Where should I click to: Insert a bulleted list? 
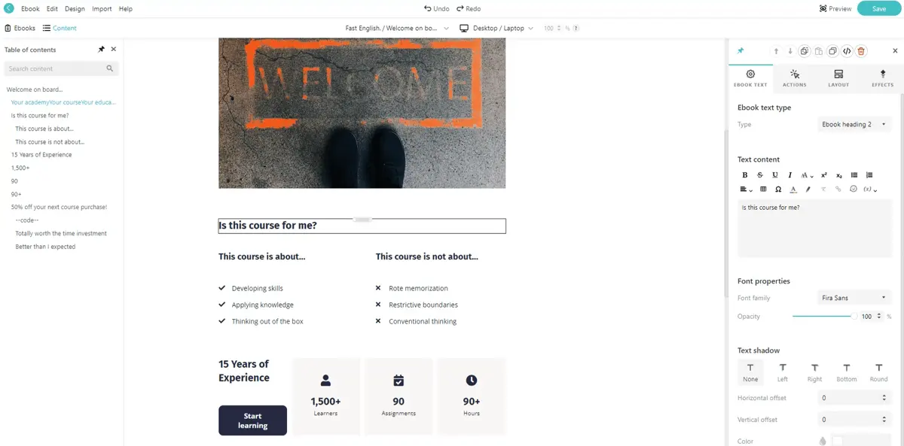coord(854,175)
